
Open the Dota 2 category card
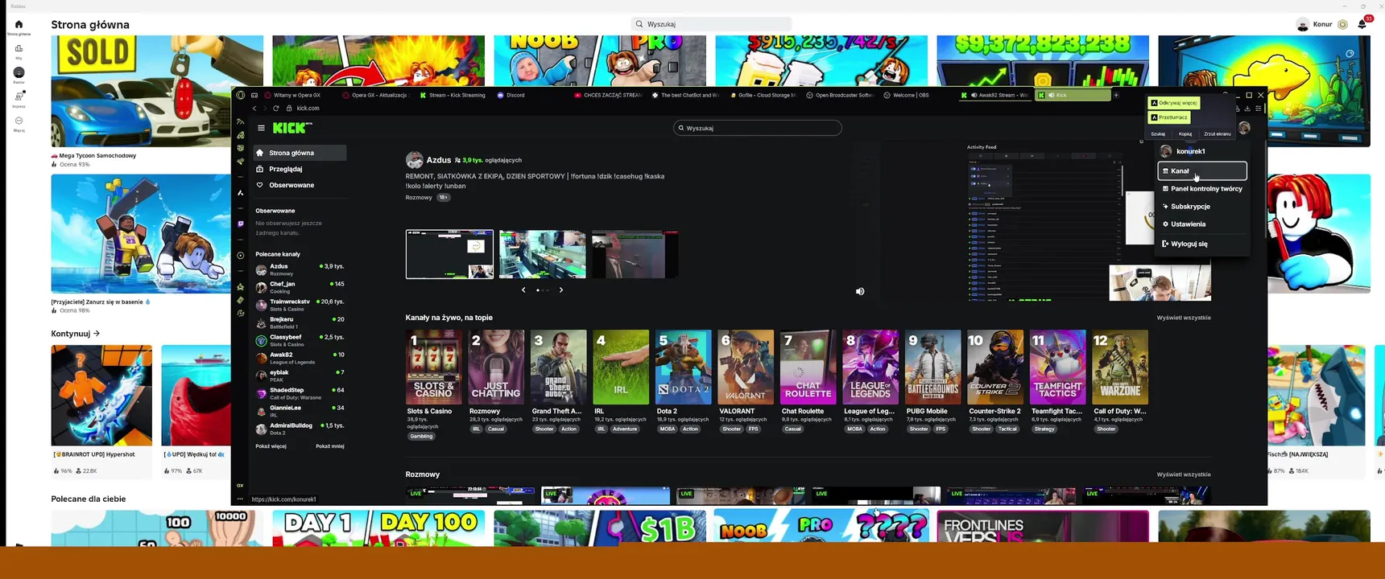[x=684, y=367]
